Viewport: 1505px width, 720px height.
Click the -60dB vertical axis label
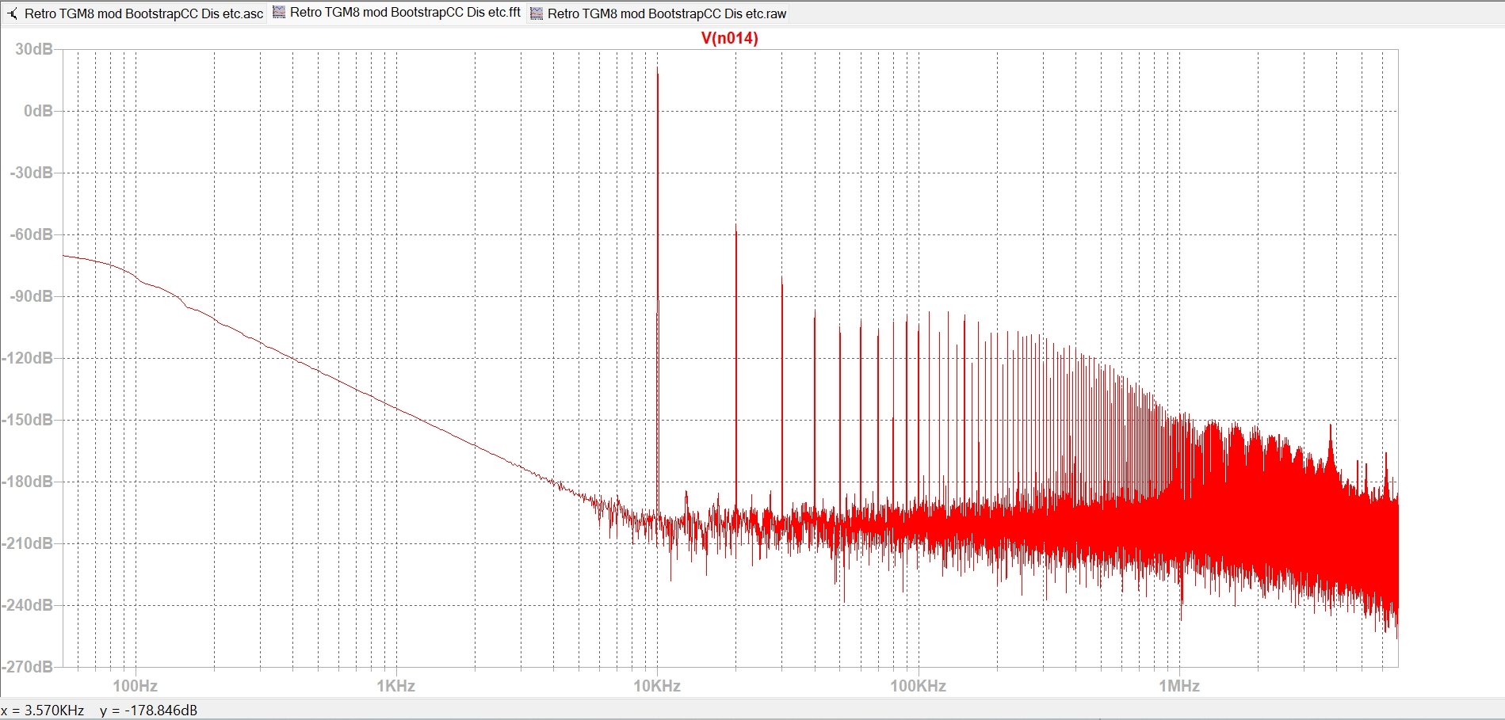point(31,234)
